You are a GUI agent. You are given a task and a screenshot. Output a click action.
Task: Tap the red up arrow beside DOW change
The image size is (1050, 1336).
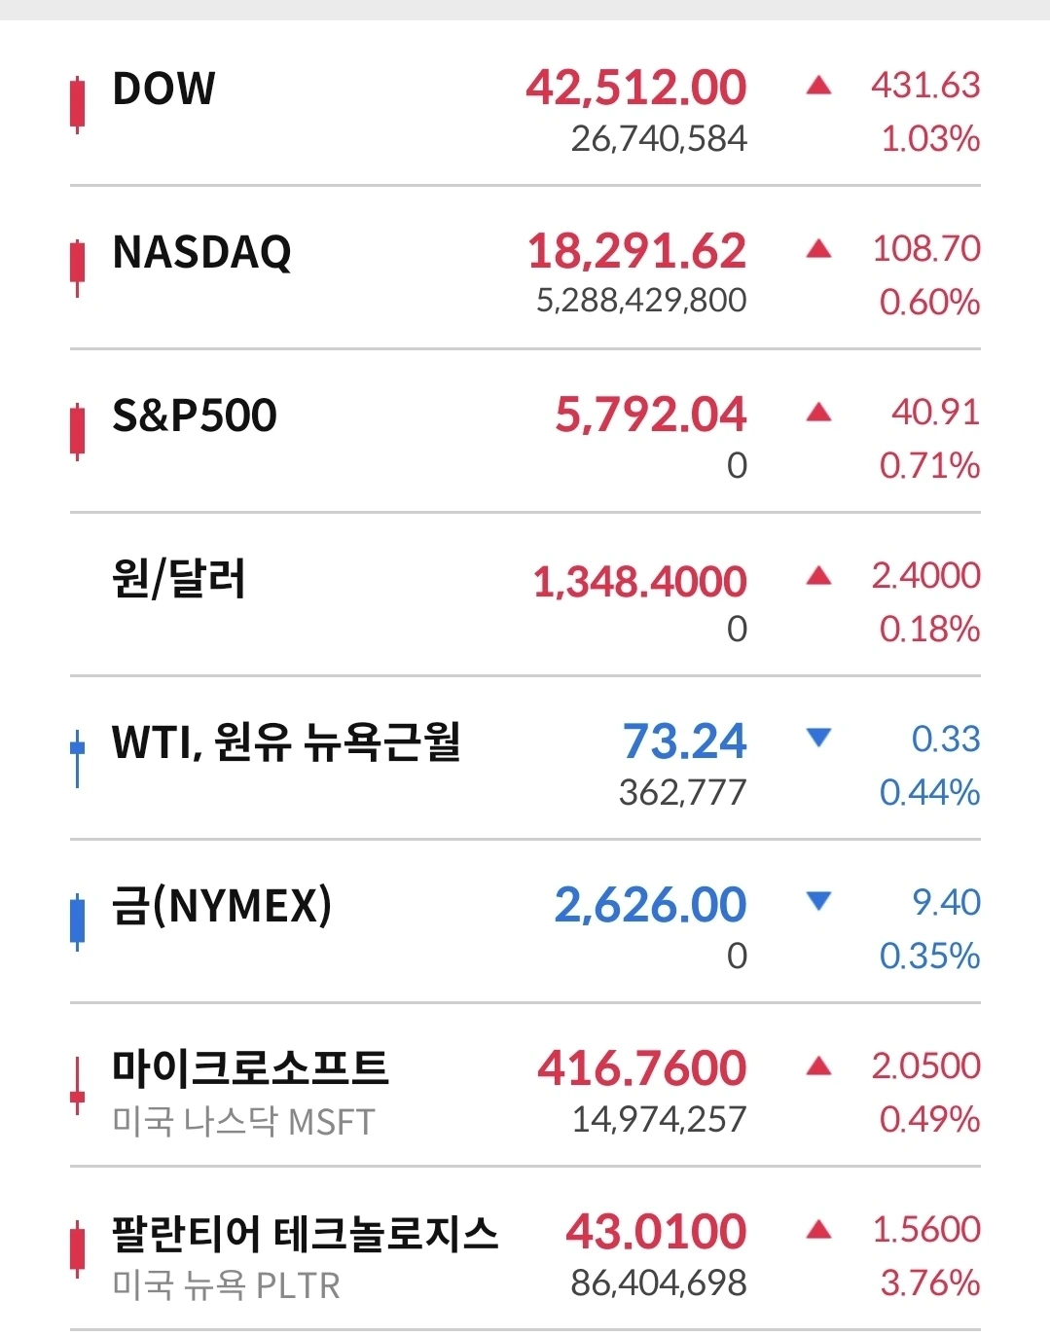pyautogui.click(x=819, y=86)
